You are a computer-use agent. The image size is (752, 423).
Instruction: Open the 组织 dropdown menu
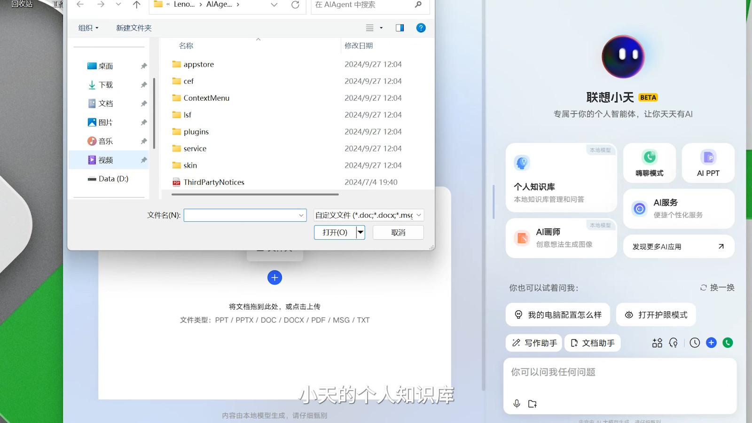88,28
